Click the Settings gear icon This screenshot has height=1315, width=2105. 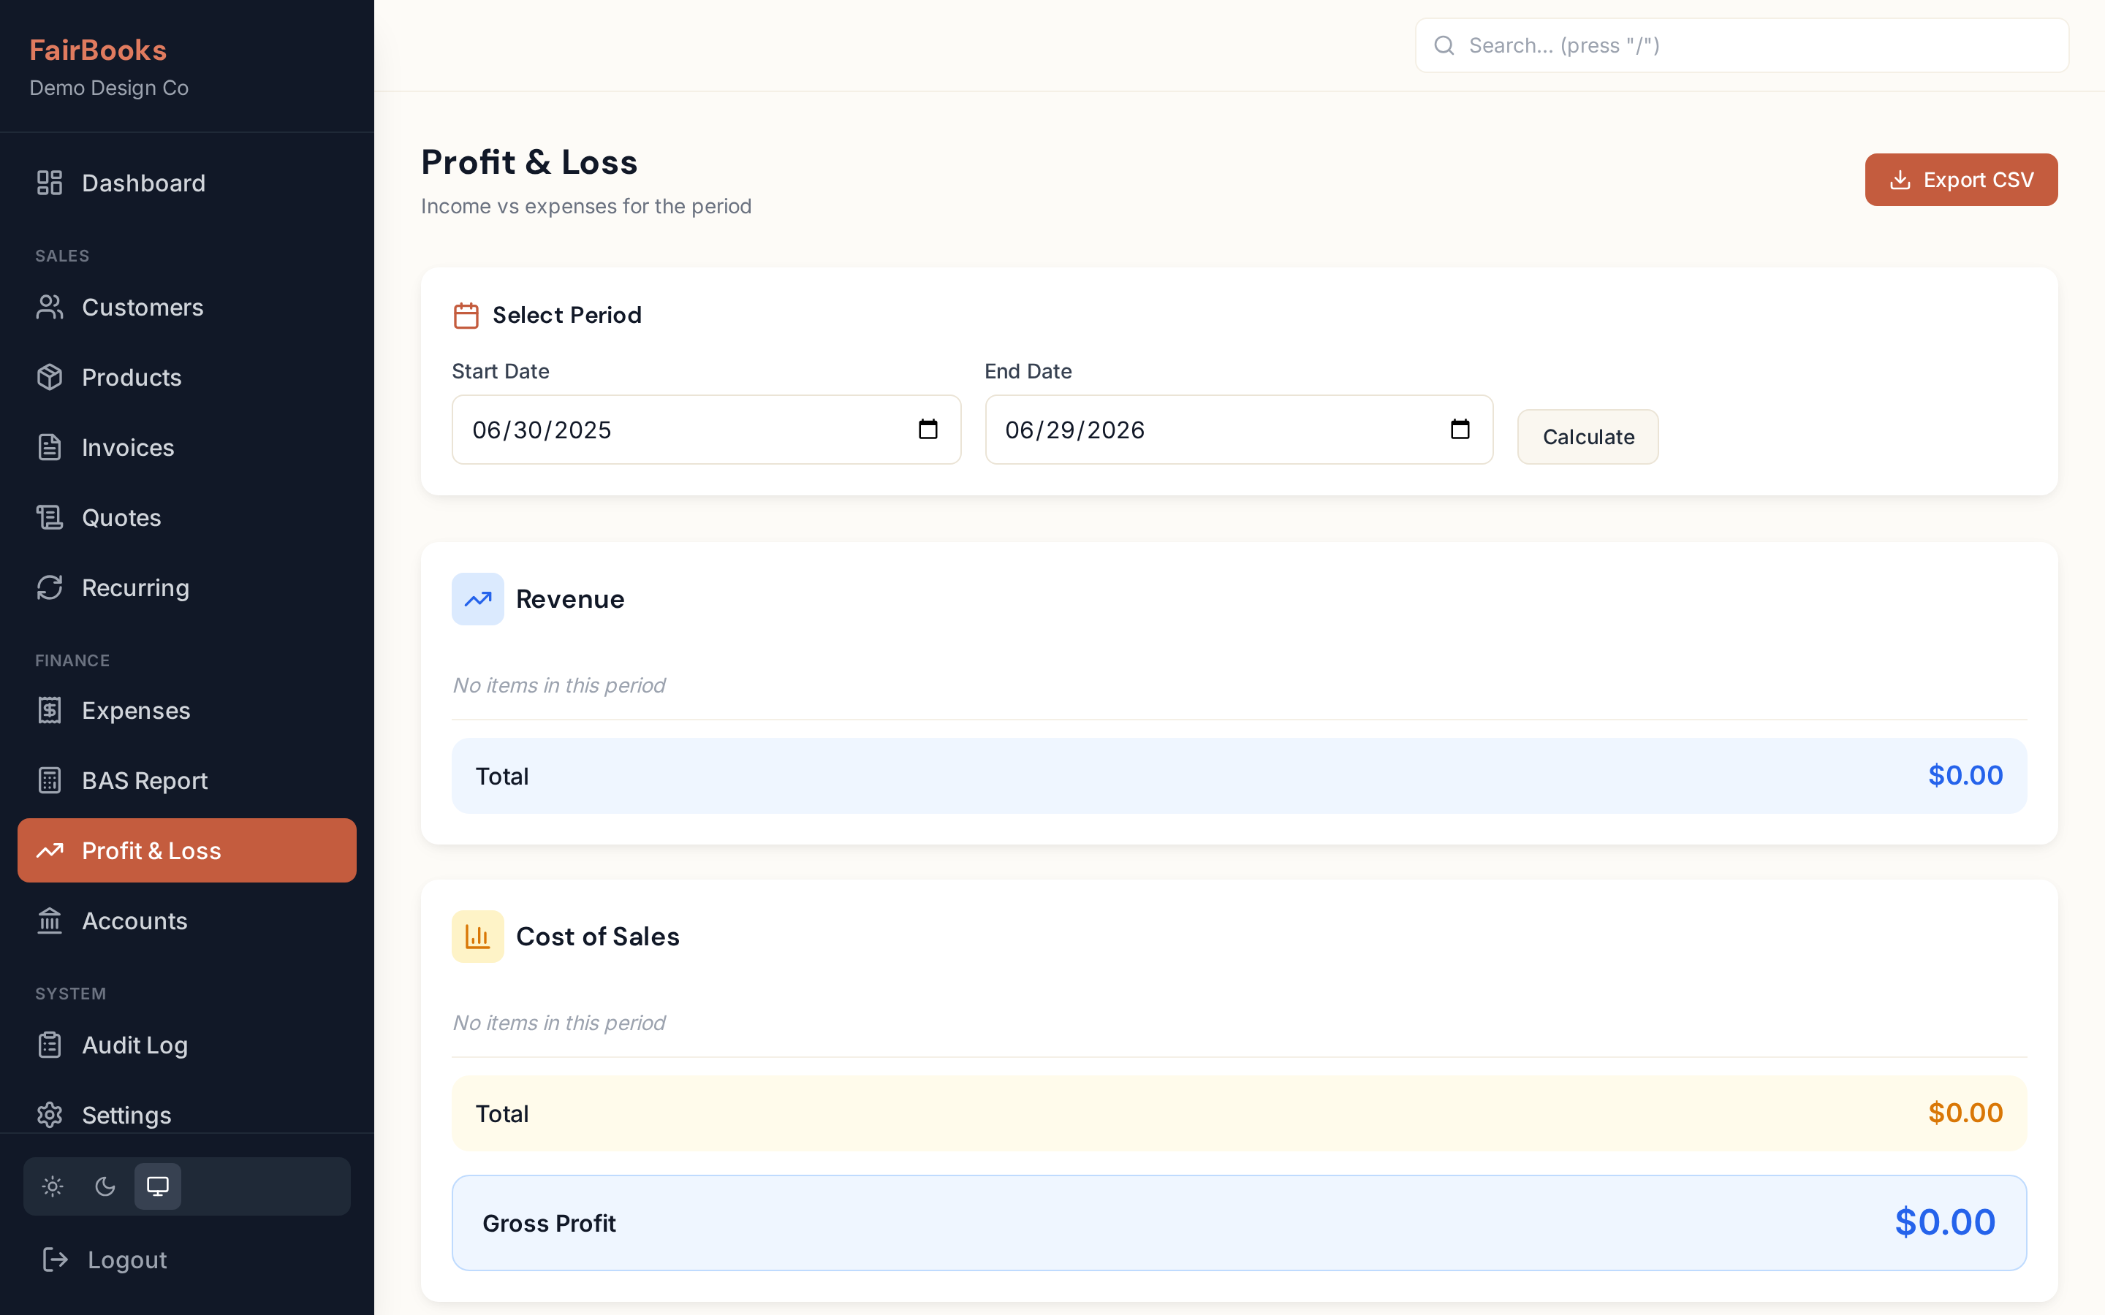50,1114
